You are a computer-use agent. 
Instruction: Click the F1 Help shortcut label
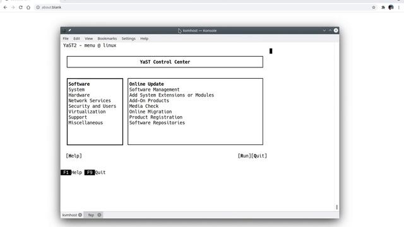(71, 172)
